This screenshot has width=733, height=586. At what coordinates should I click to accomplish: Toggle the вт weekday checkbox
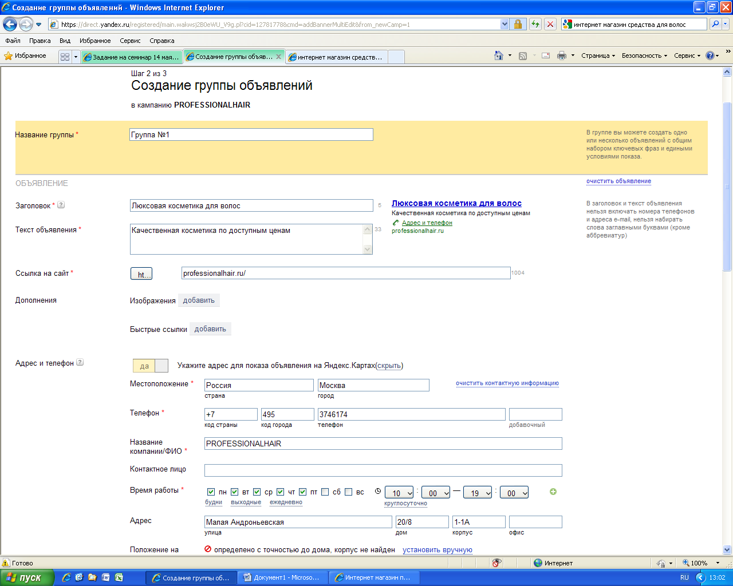tap(234, 492)
